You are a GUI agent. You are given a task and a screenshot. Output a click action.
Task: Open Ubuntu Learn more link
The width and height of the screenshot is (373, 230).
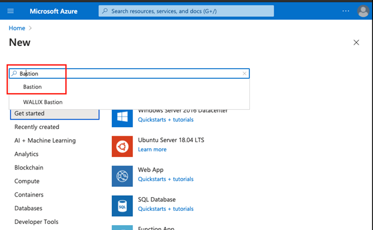point(152,149)
